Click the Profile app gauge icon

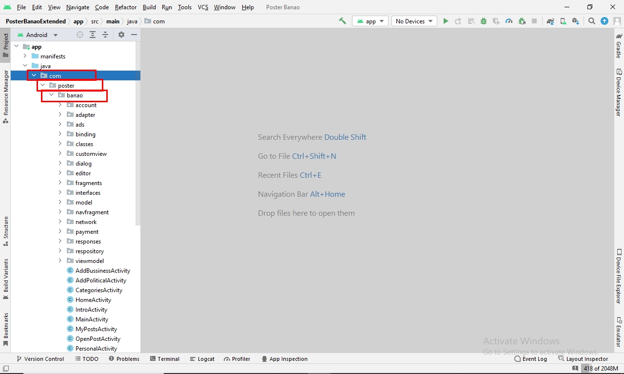[x=509, y=21]
